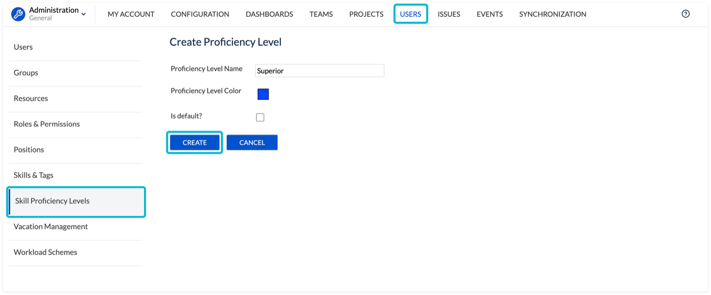The image size is (711, 295).
Task: Select the Projects tab
Action: pos(366,14)
